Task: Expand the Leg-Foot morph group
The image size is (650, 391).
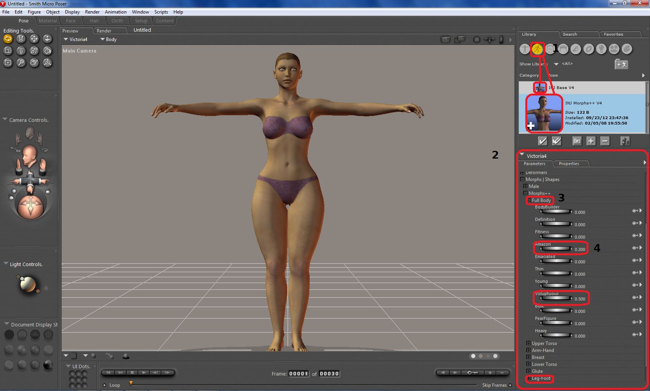Action: click(529, 378)
